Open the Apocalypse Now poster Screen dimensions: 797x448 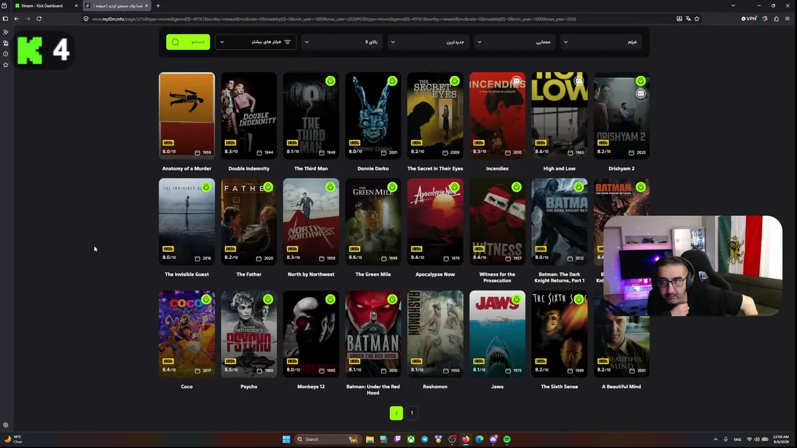coord(435,222)
